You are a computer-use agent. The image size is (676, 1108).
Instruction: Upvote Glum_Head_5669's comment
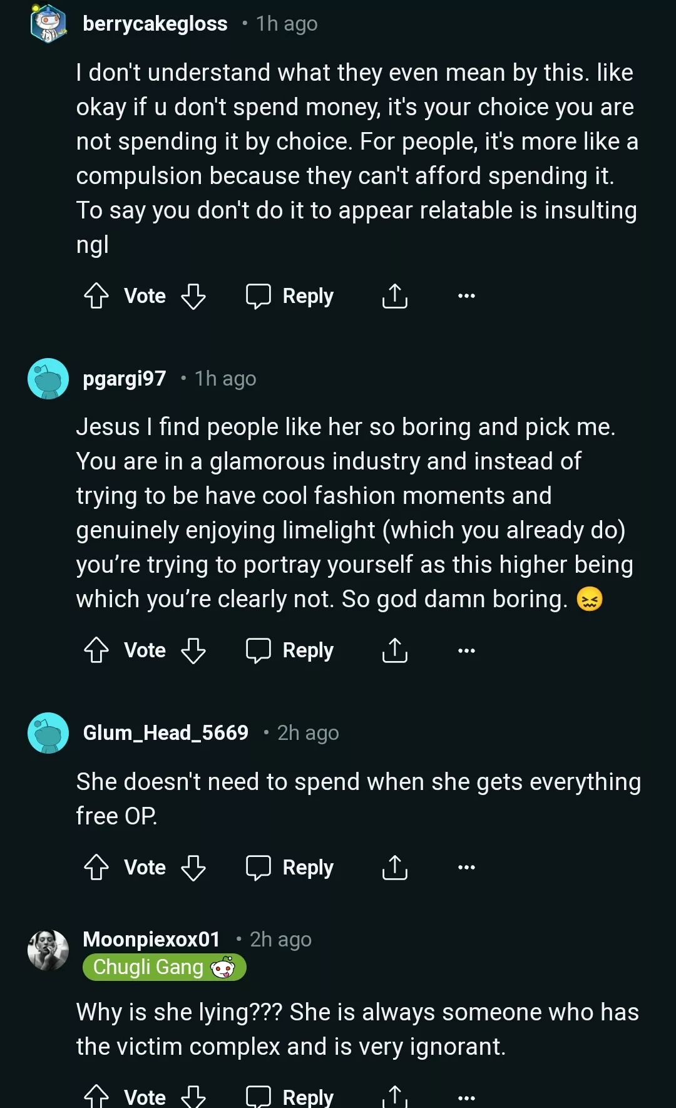pos(96,868)
